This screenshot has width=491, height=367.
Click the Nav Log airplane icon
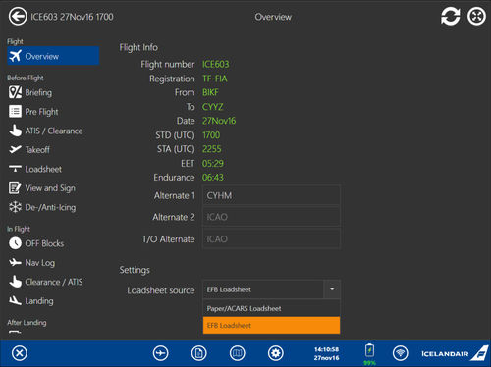(x=15, y=262)
